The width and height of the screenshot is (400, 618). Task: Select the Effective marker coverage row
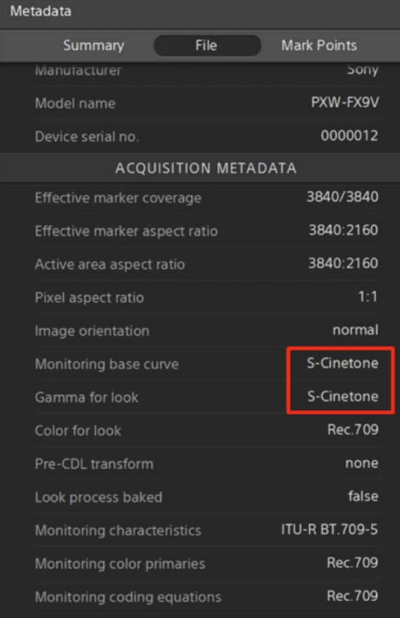point(118,198)
